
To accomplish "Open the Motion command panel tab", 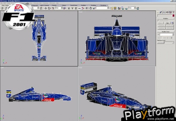I will coord(167,12).
